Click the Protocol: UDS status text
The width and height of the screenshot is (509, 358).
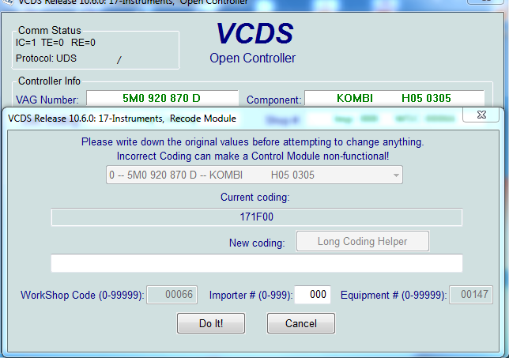tap(46, 58)
